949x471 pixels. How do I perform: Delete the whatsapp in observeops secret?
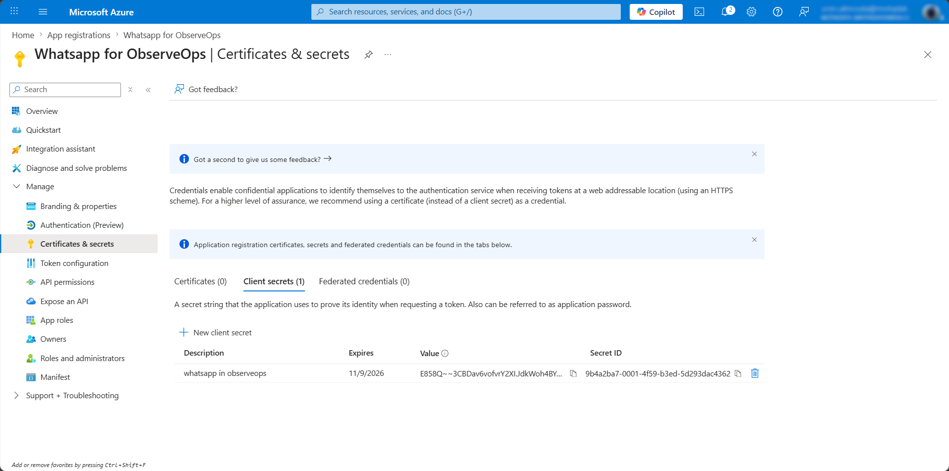(x=755, y=373)
